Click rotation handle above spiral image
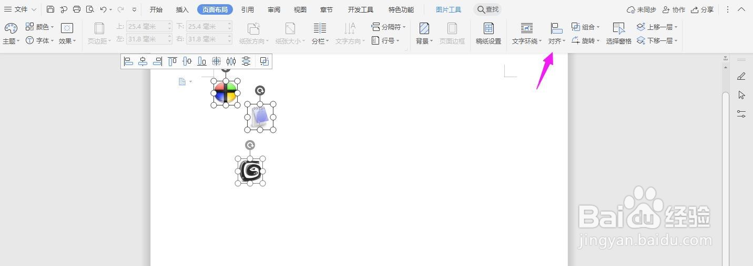The width and height of the screenshot is (753, 266). [x=250, y=145]
